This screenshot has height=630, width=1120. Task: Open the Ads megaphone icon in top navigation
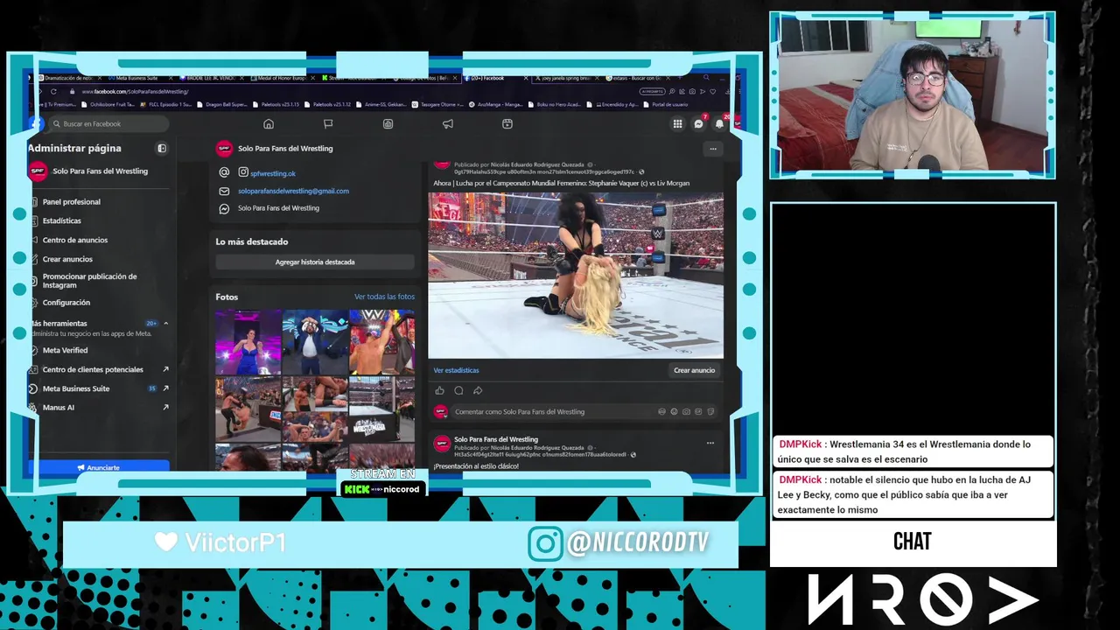pyautogui.click(x=447, y=123)
